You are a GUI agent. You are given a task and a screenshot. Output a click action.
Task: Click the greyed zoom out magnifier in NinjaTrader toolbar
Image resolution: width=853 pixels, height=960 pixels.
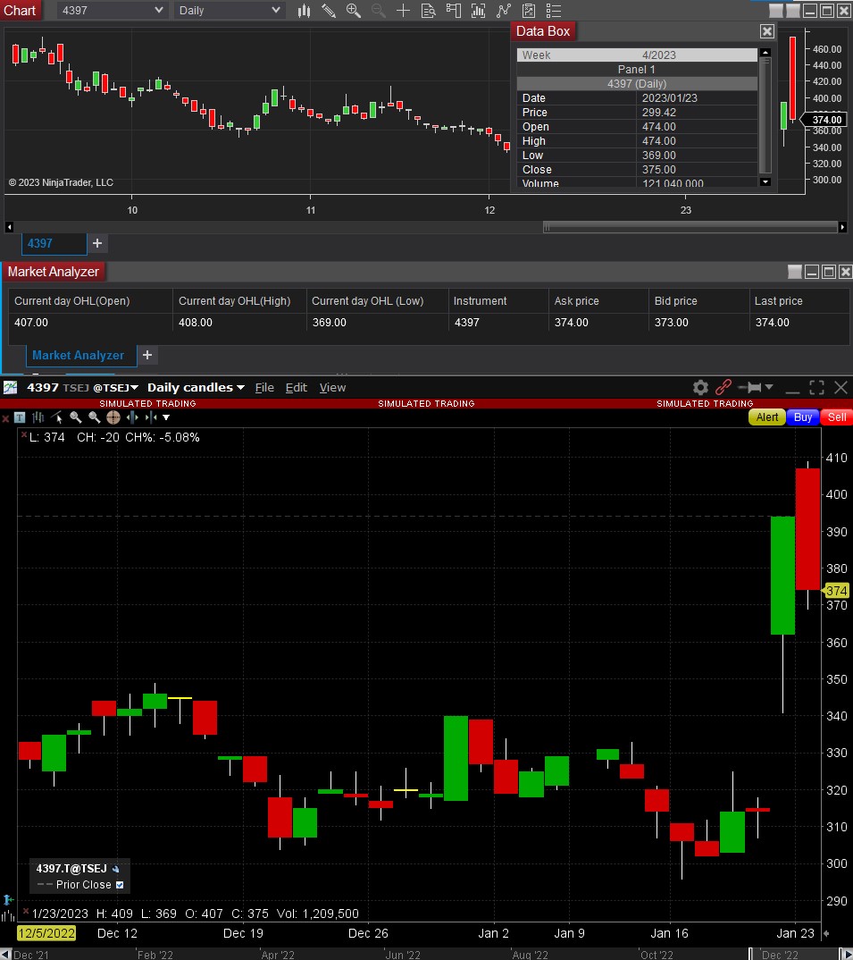coord(378,11)
